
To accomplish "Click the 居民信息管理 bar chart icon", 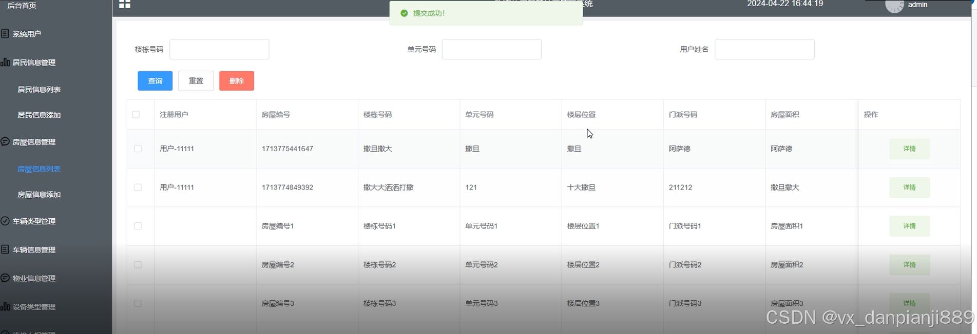I will (5, 62).
